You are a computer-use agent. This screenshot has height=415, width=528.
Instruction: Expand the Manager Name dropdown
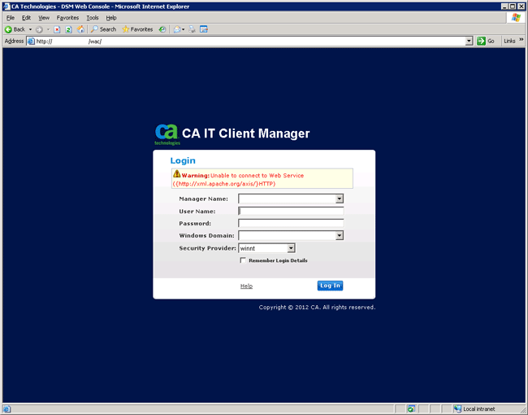[x=340, y=199]
